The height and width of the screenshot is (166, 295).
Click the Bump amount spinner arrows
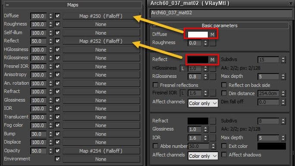click(50, 134)
